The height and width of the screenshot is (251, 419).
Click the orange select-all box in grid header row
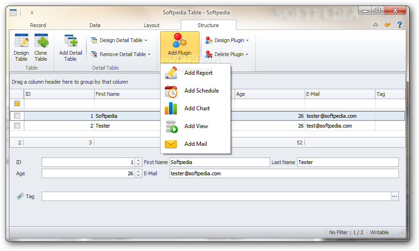(17, 103)
